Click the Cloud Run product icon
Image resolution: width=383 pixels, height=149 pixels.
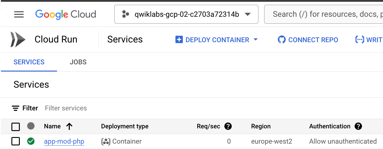click(x=17, y=39)
